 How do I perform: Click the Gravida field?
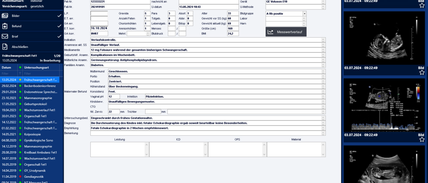147,13
